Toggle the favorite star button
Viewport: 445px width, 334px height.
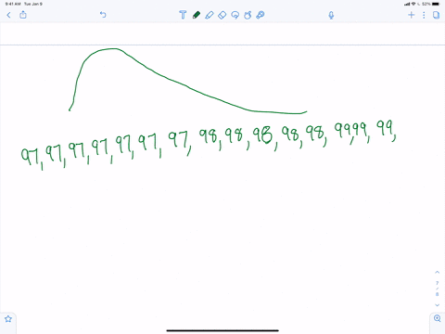(x=8, y=319)
